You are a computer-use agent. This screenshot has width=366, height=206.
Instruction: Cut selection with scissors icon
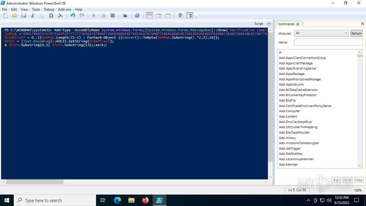coord(33,16)
